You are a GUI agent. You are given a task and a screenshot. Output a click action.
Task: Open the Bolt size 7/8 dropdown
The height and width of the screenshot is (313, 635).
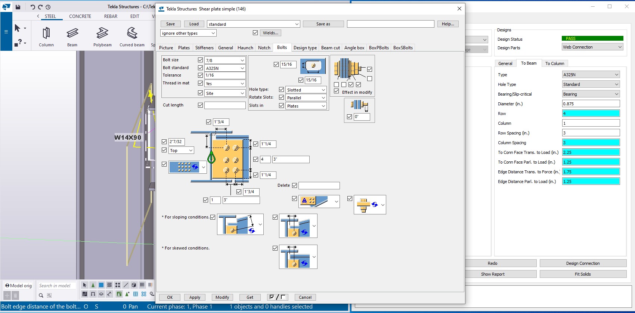click(225, 60)
